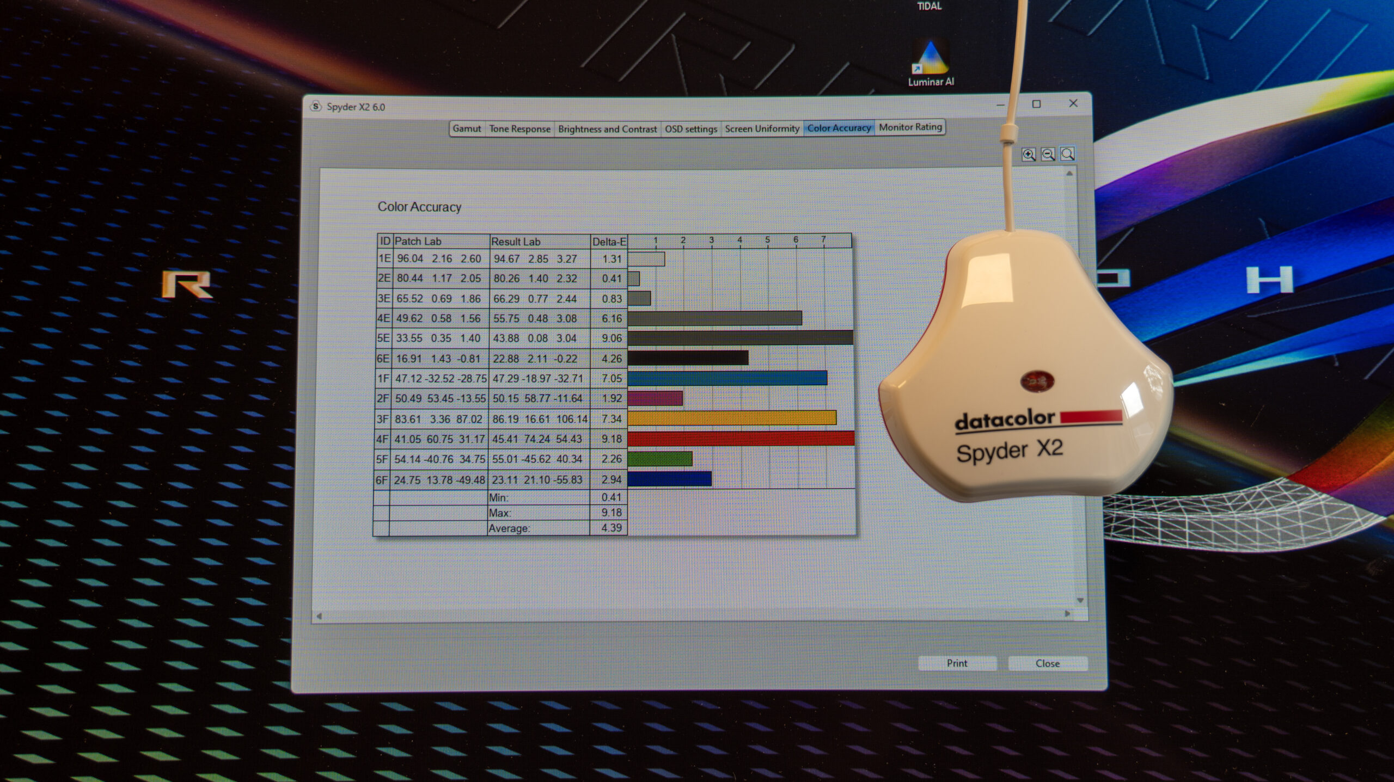The height and width of the screenshot is (782, 1394).
Task: Click the Close button
Action: tap(1047, 663)
